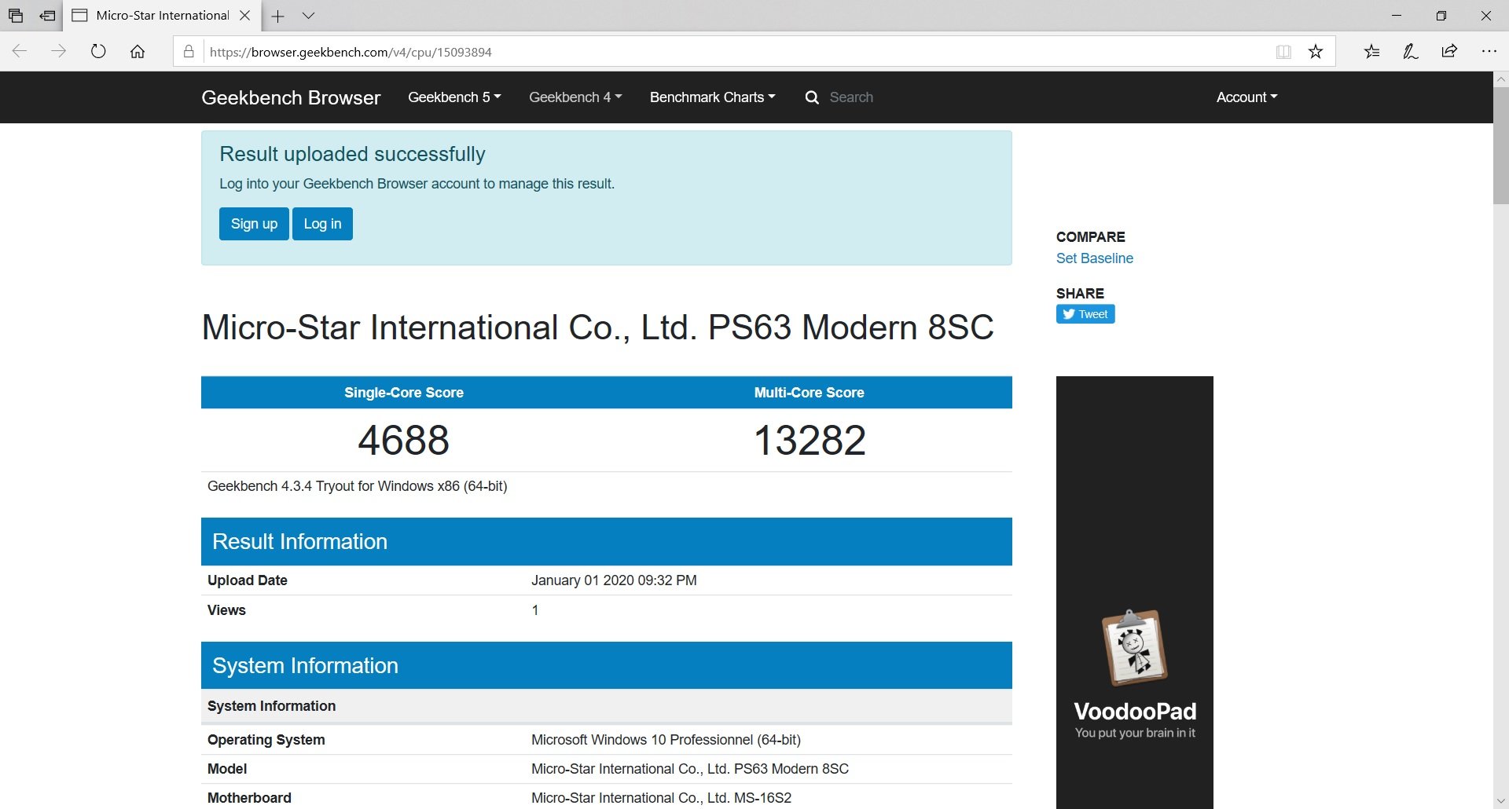Screen dimensions: 1509x809
Task: Minimize the Edge window
Action: point(1397,15)
